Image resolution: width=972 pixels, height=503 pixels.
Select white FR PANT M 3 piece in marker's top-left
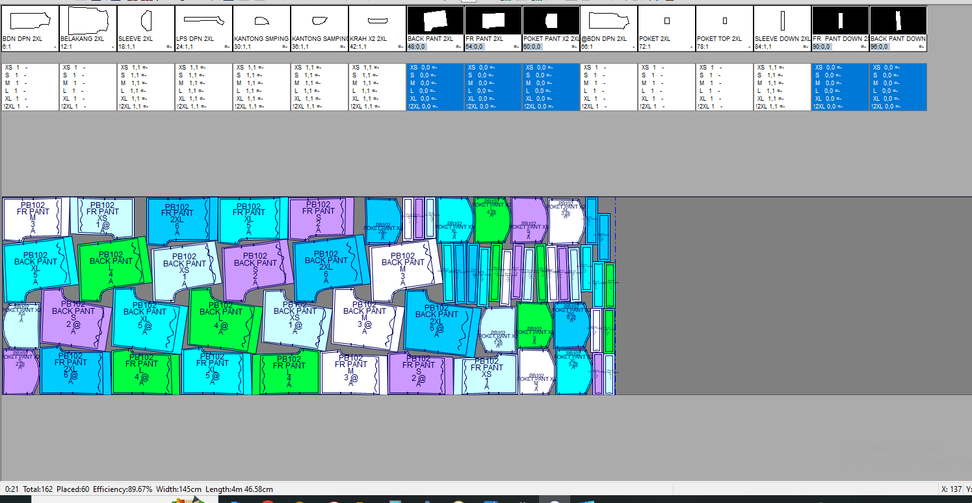point(33,219)
